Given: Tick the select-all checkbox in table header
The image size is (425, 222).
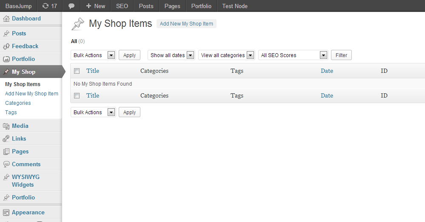Looking at the screenshot, I should coord(77,71).
